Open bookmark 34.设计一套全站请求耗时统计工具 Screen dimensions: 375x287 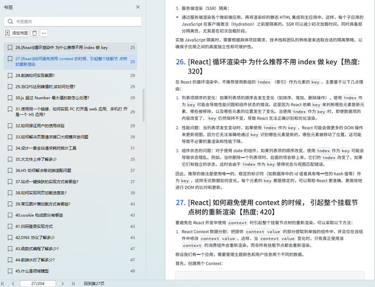(70, 148)
